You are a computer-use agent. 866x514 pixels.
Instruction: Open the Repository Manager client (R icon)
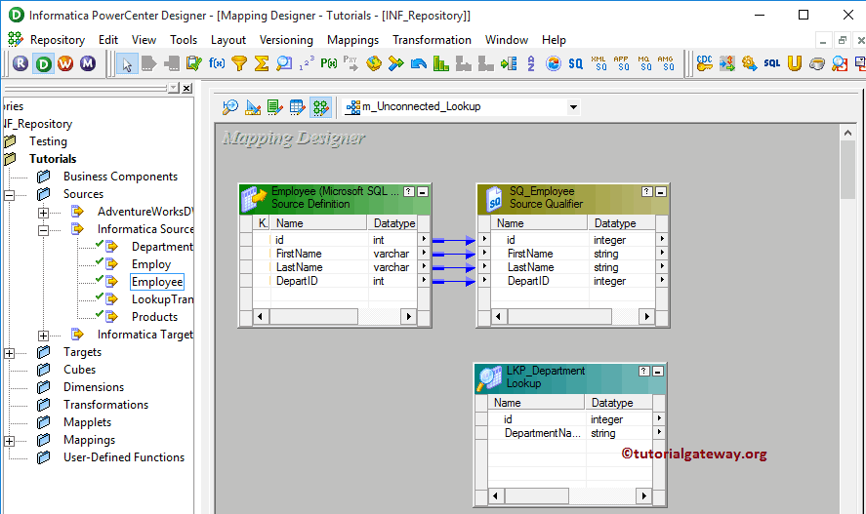click(21, 63)
